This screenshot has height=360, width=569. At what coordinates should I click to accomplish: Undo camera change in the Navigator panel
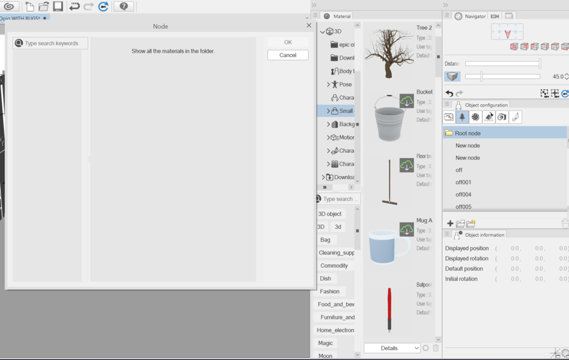[x=449, y=93]
